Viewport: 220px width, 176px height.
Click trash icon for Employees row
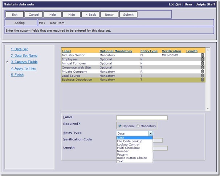tap(203, 59)
